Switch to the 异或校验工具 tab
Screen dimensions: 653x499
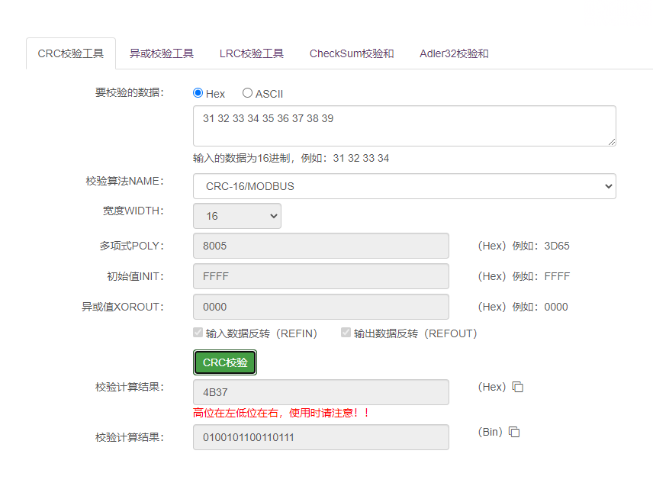[x=162, y=53]
